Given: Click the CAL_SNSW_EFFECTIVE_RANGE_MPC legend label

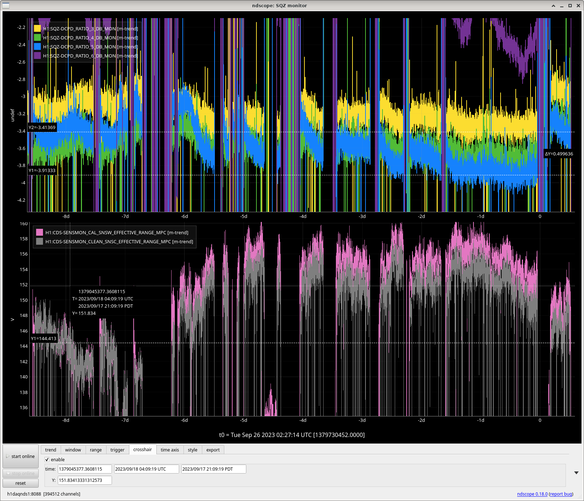Looking at the screenshot, I should pyautogui.click(x=117, y=232).
